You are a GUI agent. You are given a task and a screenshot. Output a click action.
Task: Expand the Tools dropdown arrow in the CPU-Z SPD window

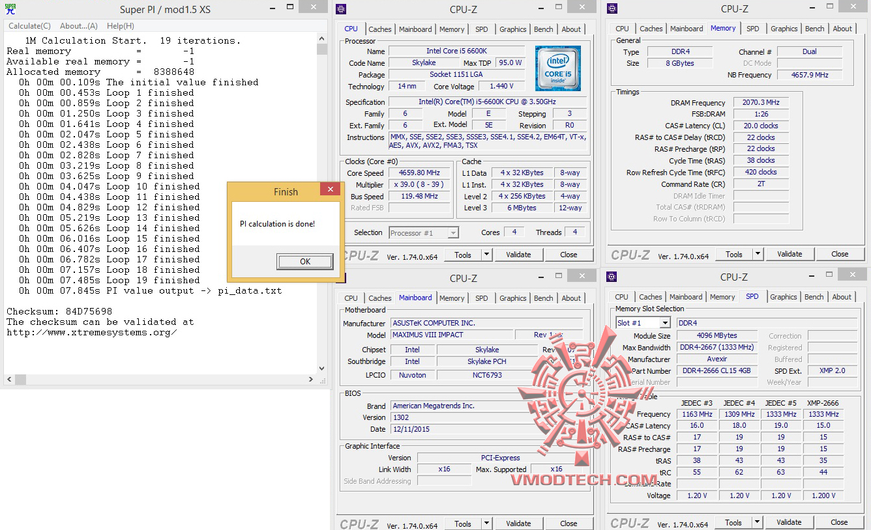[758, 522]
